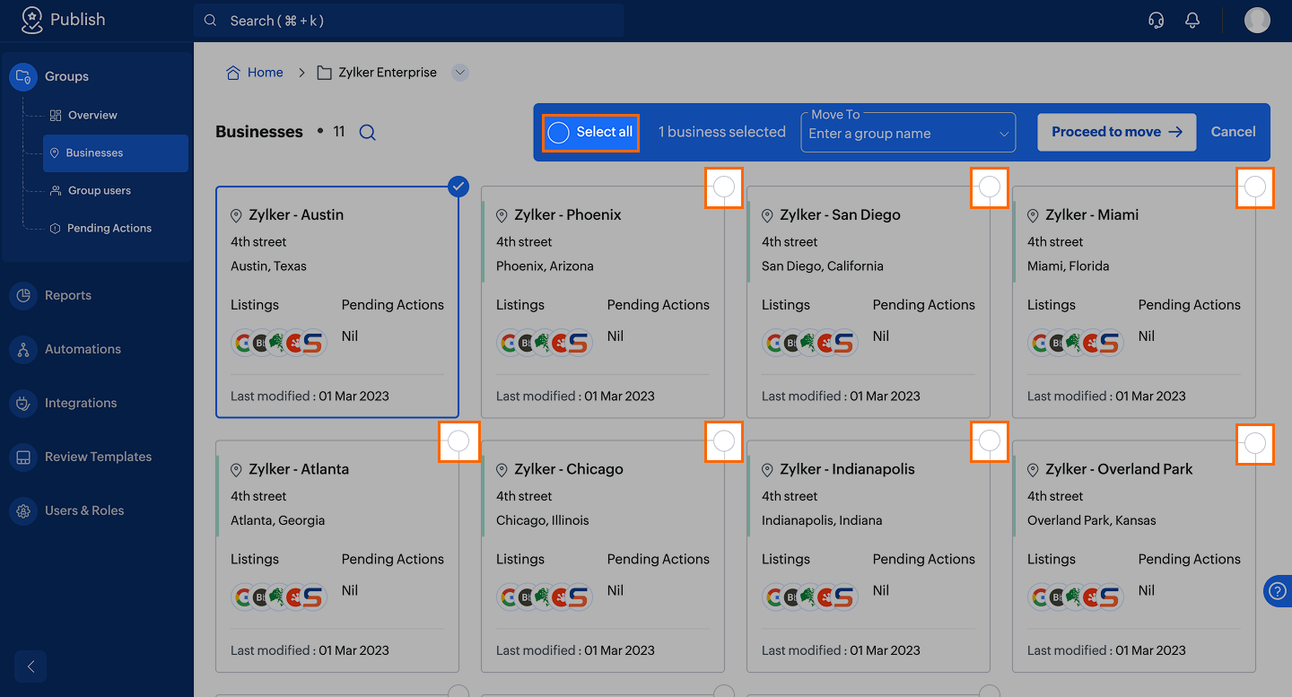Click 'Overland Park, Kansas' address text
Screen dimensions: 1292x697
click(1092, 520)
